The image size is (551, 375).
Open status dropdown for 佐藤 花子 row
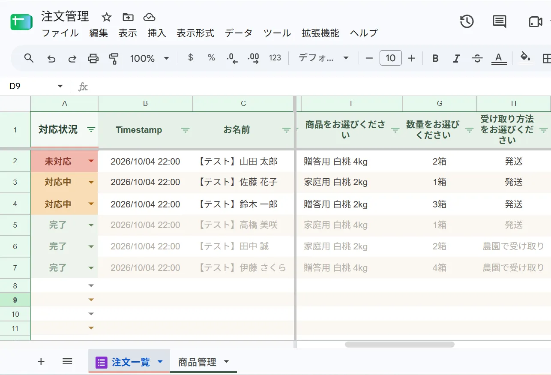[x=91, y=183]
